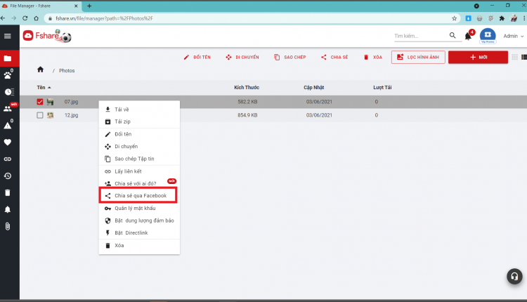Viewport: 527px width, 302px height.
Task: Choose Lấy liên kết menu item
Action: pyautogui.click(x=139, y=171)
